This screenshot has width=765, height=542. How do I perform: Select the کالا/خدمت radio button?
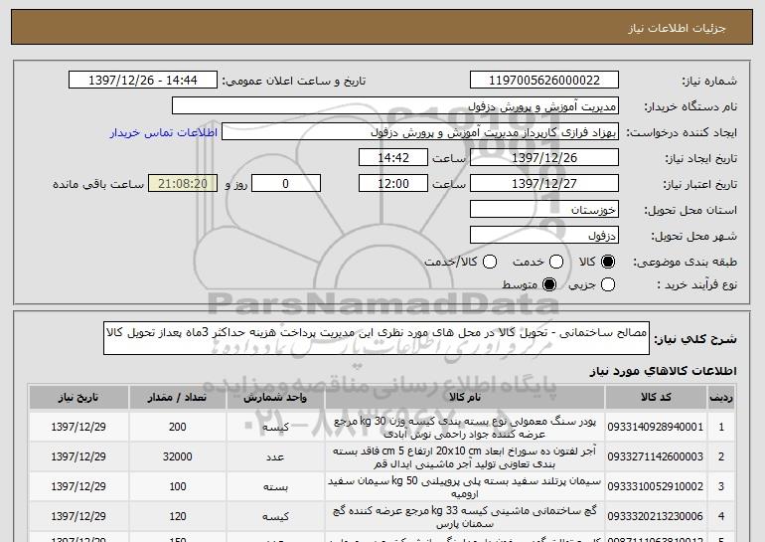(490, 263)
